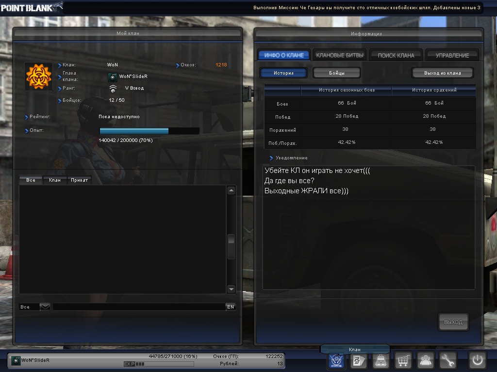
Task: Click the История button
Action: [283, 73]
